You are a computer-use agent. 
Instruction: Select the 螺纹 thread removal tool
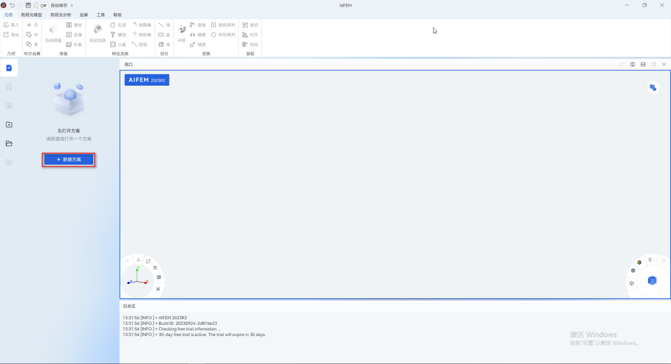(118, 35)
